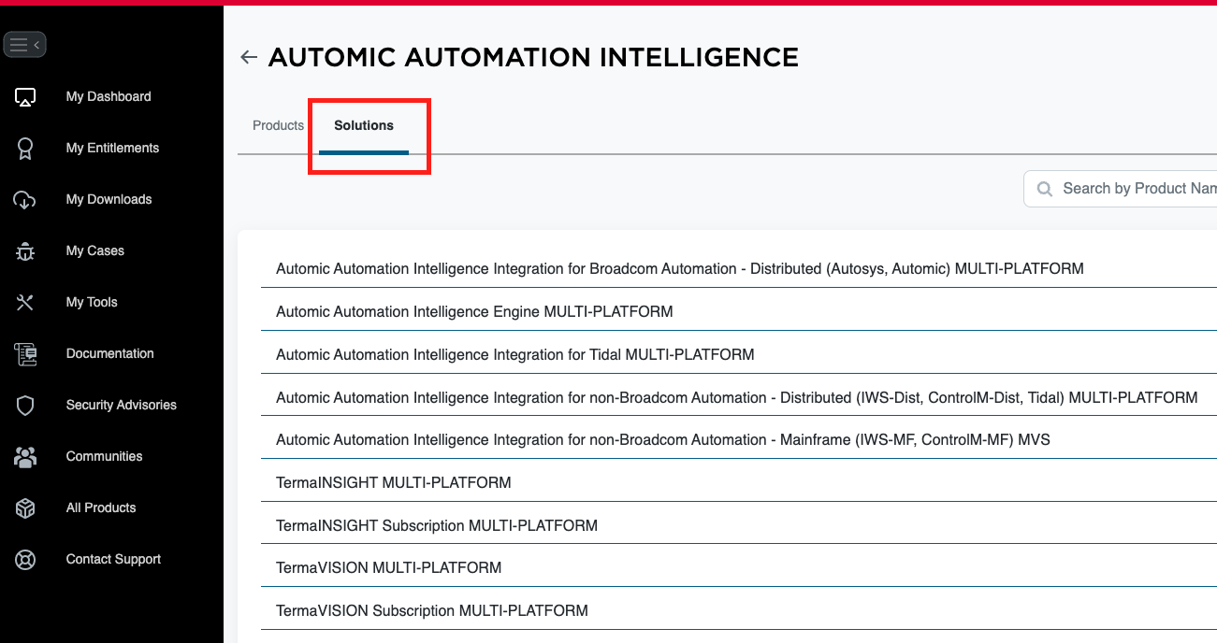Open the Integration for Broadcom Automation Distributed entry
The width and height of the screenshot is (1217, 643).
[x=679, y=268]
